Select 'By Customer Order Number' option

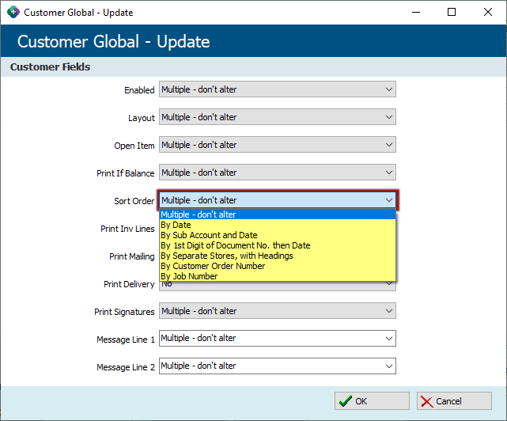point(278,266)
